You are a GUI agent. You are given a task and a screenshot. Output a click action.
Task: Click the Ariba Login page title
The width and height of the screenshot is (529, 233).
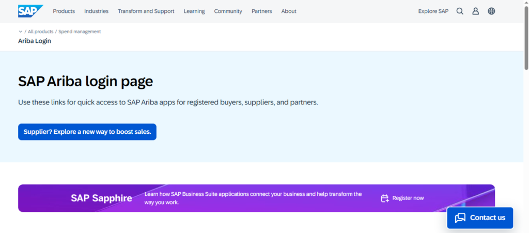[x=35, y=41]
